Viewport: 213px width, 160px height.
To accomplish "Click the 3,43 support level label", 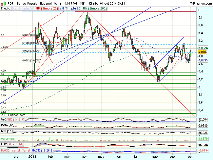I will [3, 107].
